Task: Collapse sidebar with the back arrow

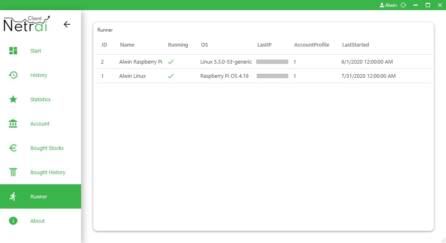Action: tap(67, 24)
